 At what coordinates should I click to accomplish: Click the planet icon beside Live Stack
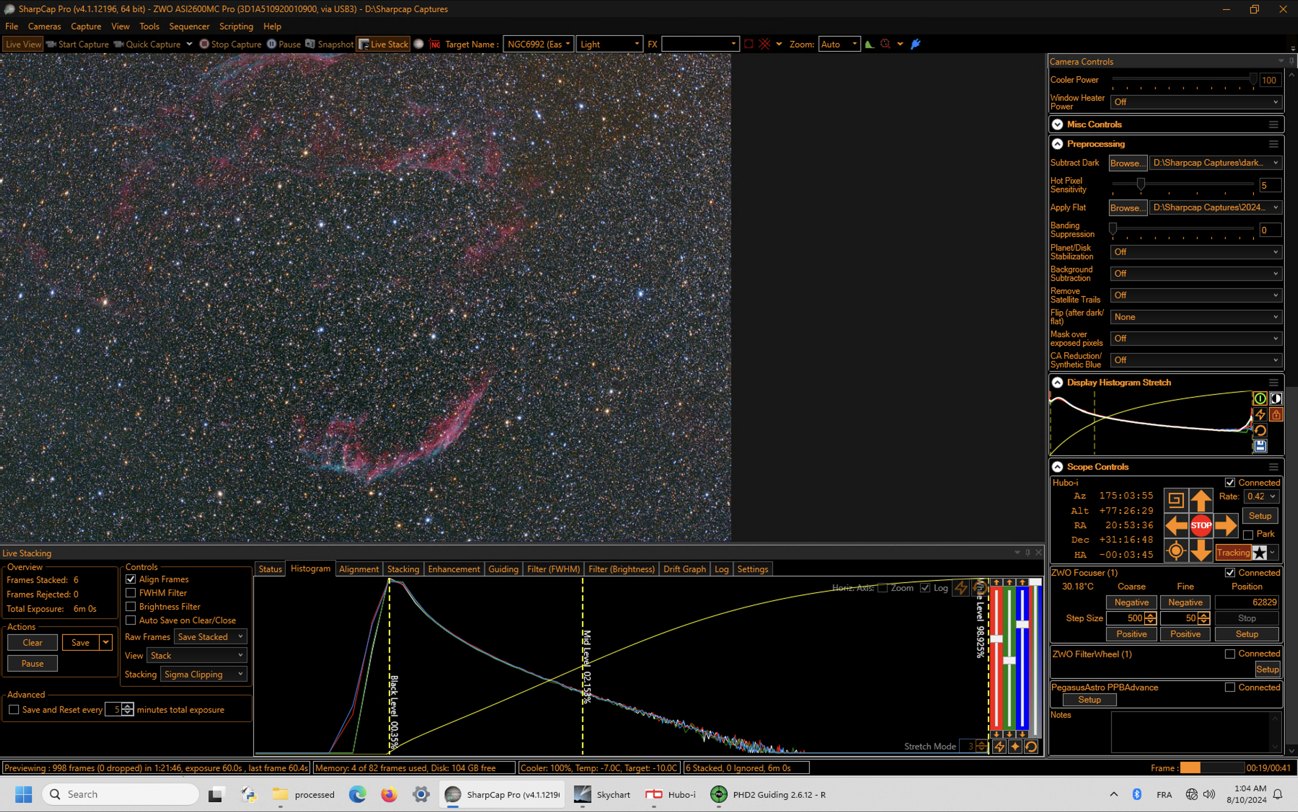[x=419, y=44]
